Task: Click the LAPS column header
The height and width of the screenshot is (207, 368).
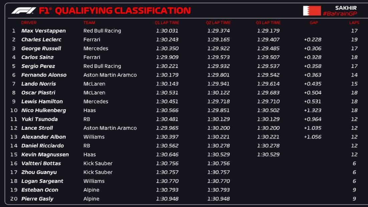Action: [x=354, y=23]
